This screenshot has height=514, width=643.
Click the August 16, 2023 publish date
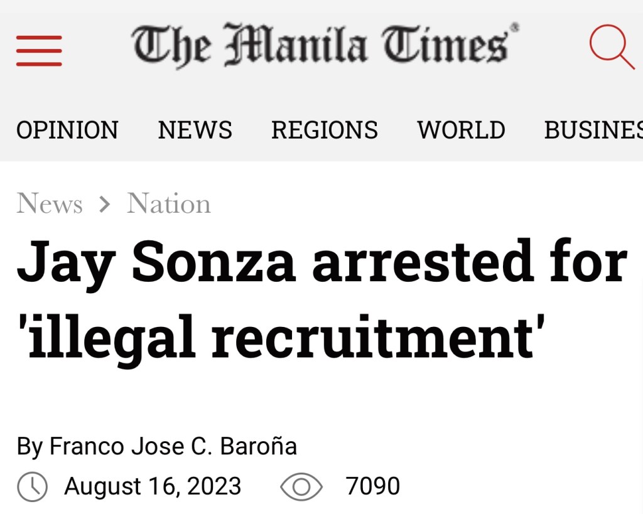(153, 486)
